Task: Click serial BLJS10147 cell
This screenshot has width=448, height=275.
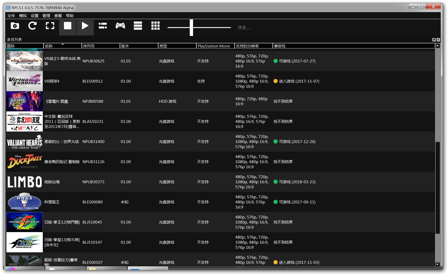Action: pyautogui.click(x=92, y=242)
